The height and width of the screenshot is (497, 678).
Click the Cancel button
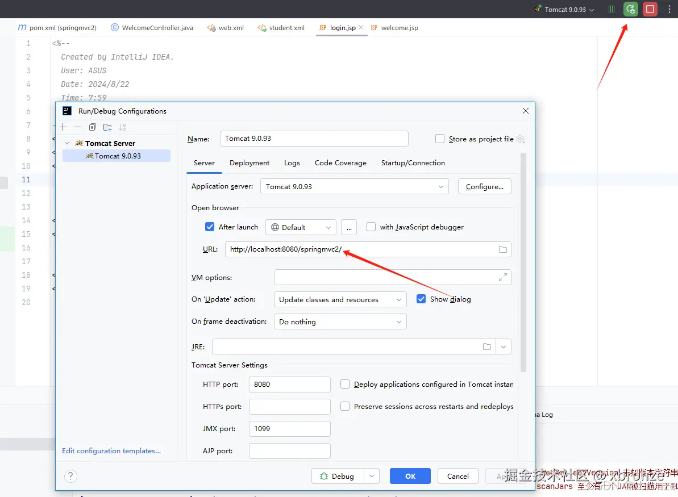(458, 476)
